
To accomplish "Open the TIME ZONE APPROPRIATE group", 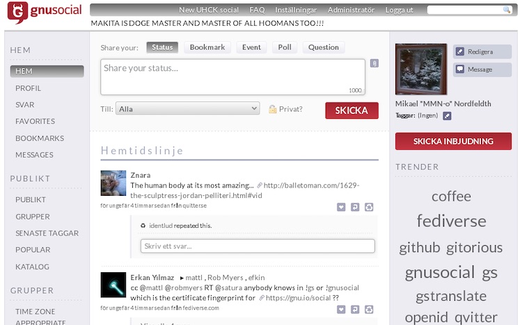I will pyautogui.click(x=40, y=317).
